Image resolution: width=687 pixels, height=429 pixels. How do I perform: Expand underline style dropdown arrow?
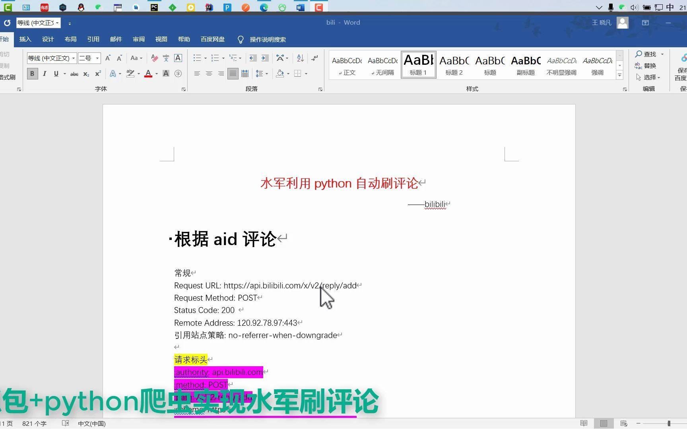coord(64,73)
